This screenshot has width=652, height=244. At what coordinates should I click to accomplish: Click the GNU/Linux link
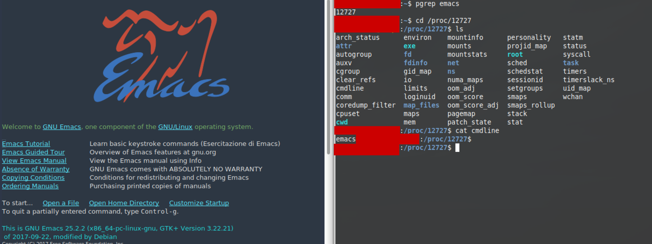click(x=175, y=127)
